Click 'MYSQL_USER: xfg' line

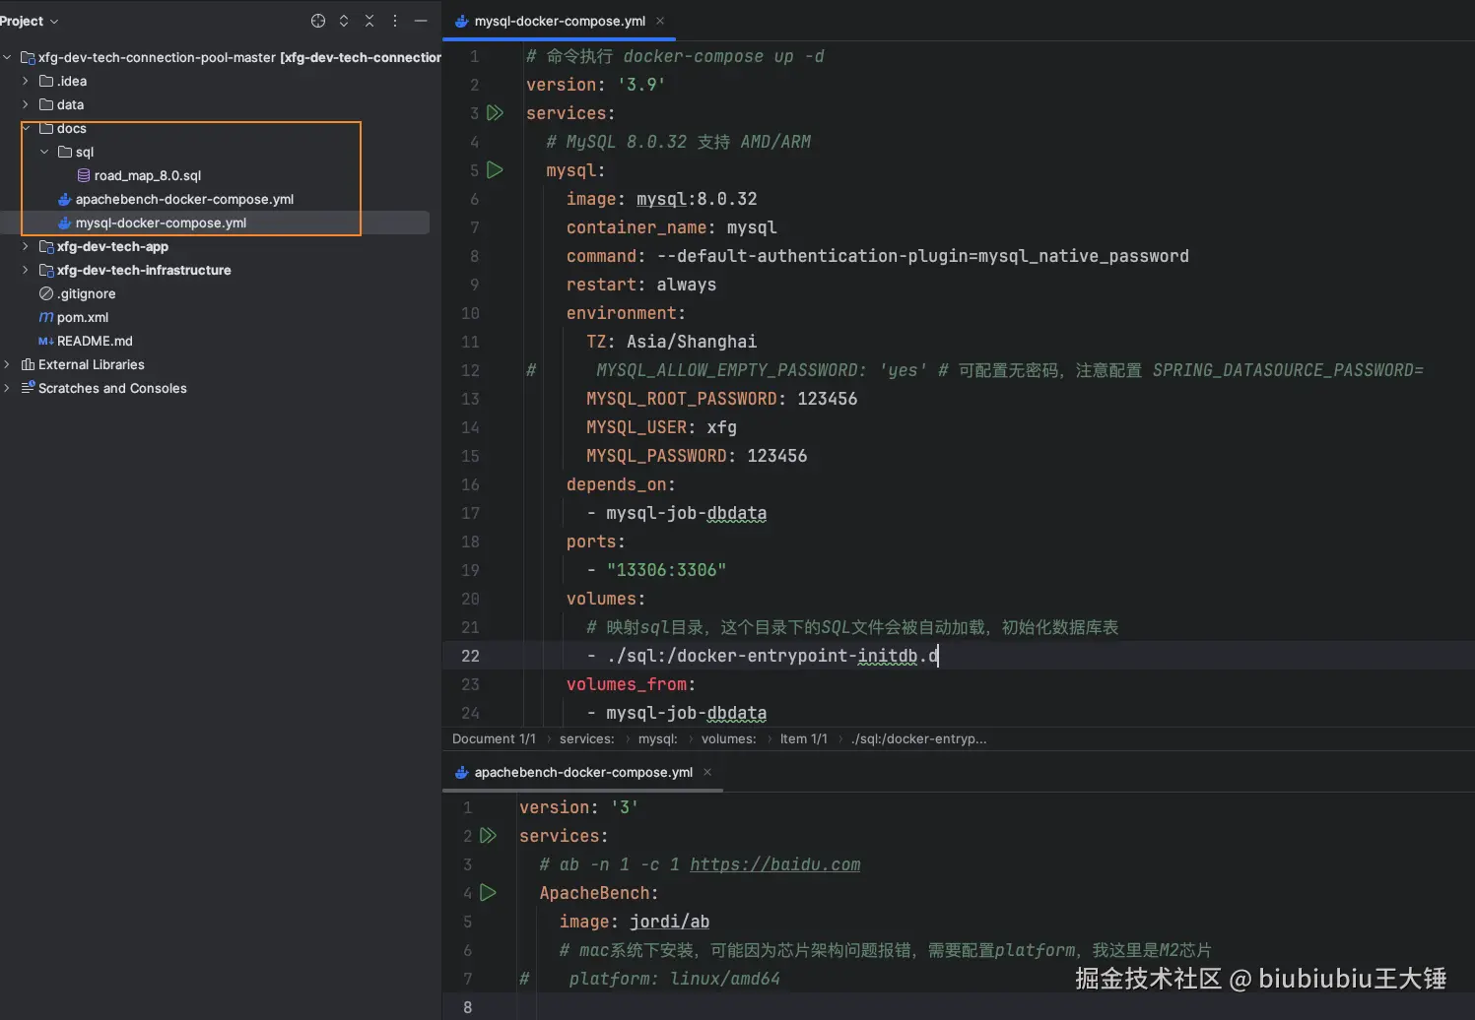(x=662, y=427)
